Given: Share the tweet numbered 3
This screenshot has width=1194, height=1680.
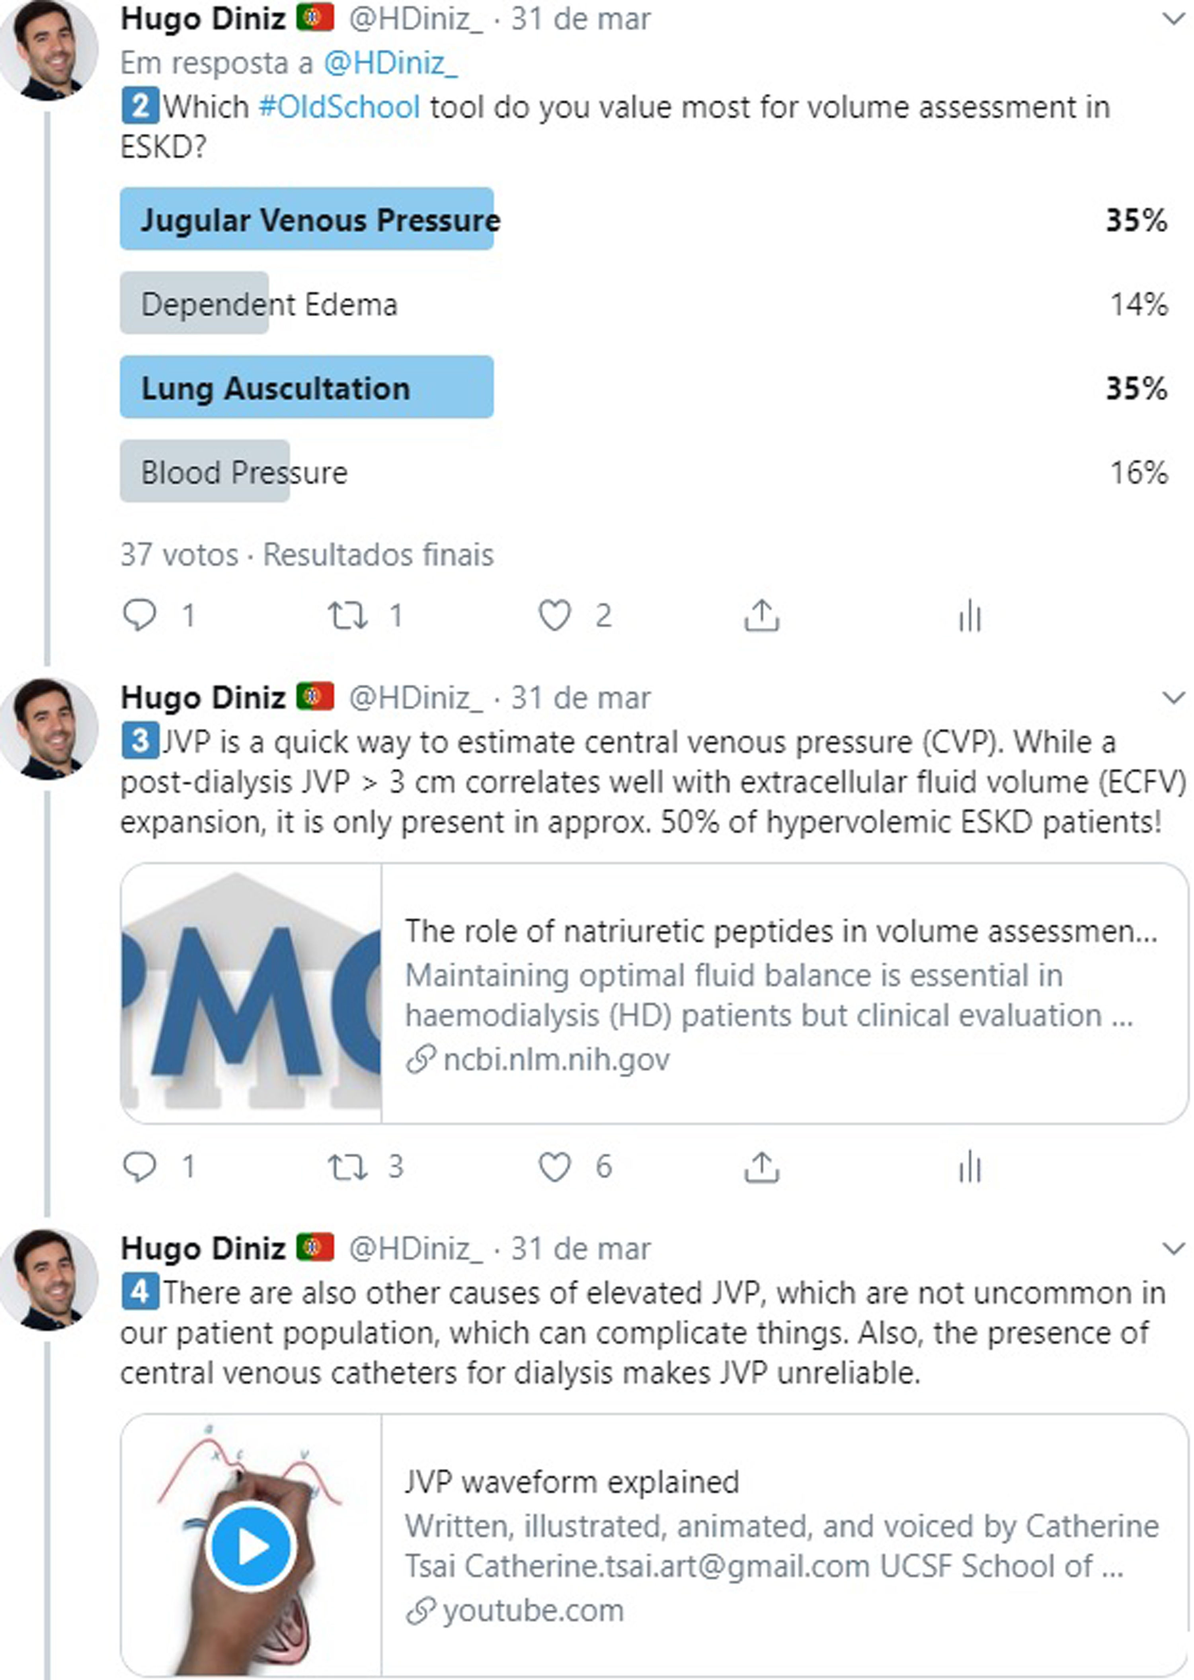Looking at the screenshot, I should pos(761,1166).
